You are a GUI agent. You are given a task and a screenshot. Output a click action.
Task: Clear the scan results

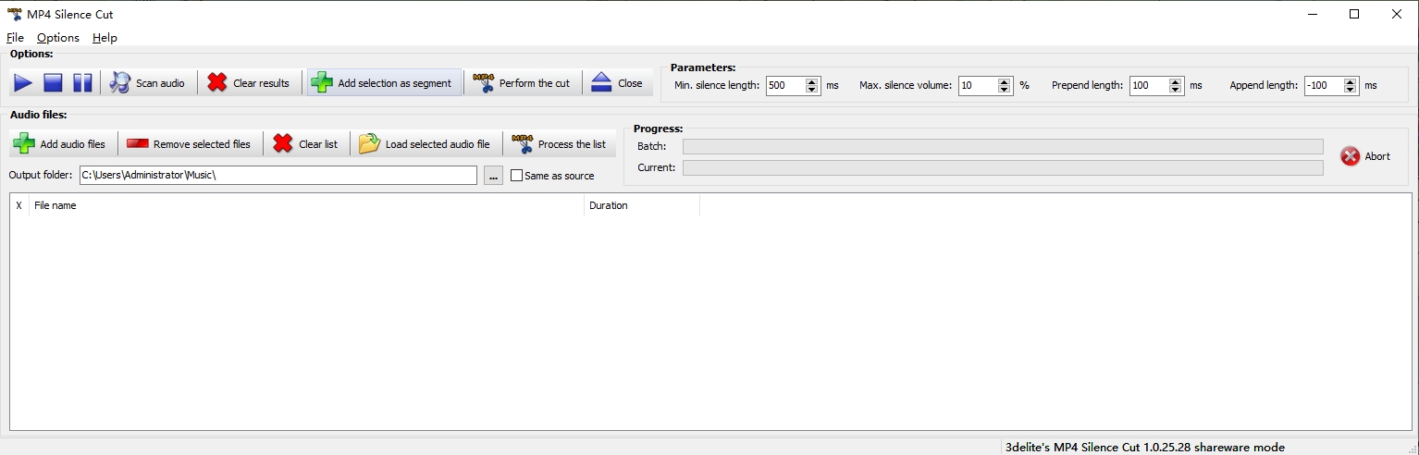249,83
